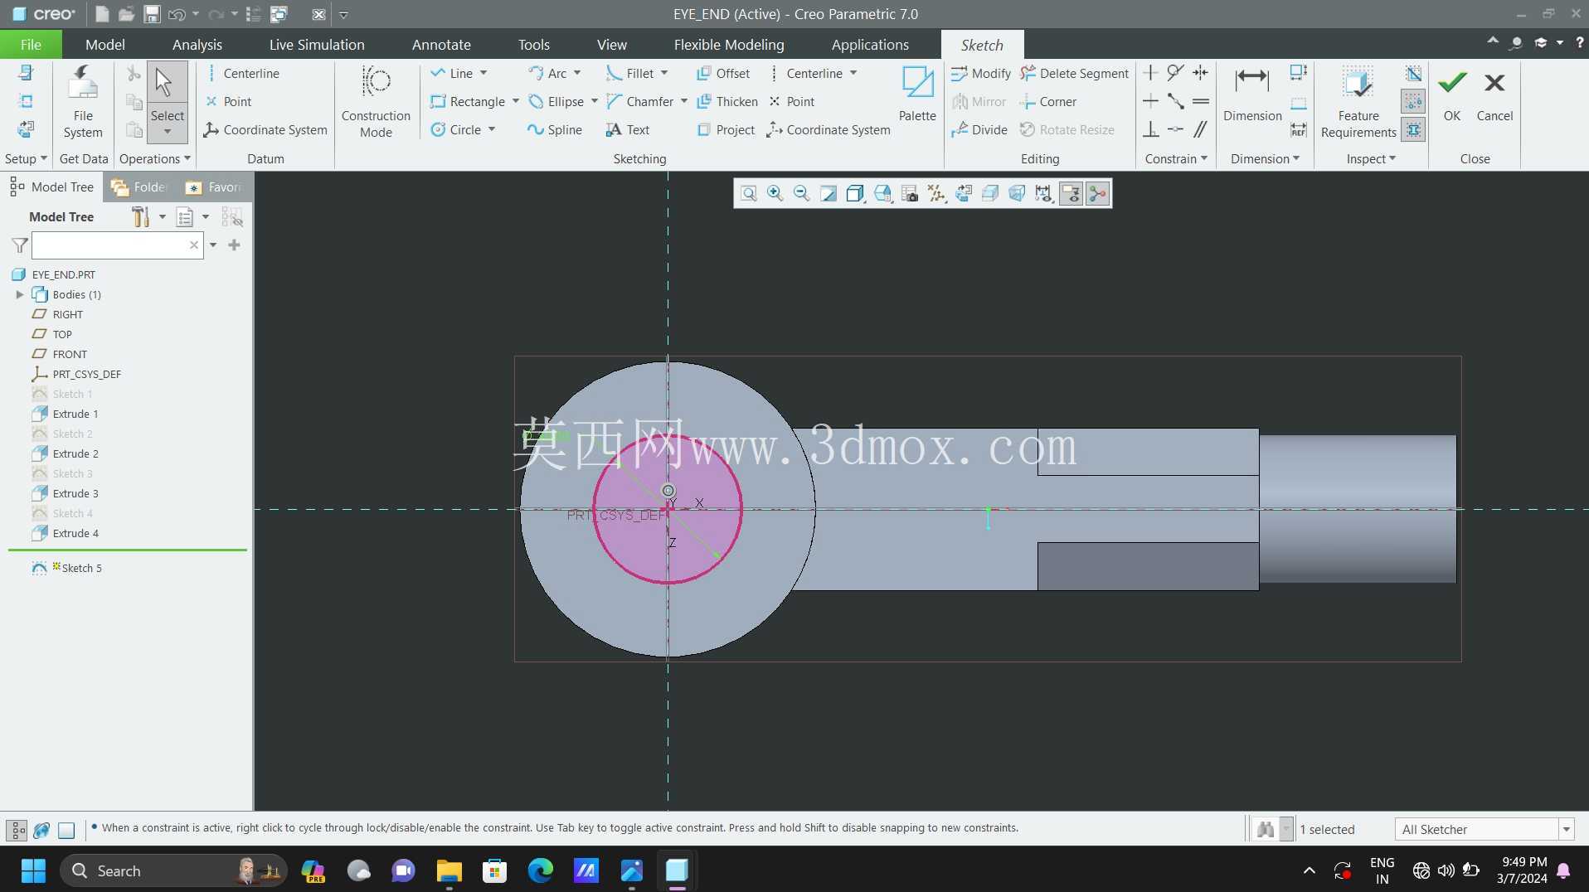
Task: Select the Symmetric constraint icon
Action: pyautogui.click(x=1200, y=73)
